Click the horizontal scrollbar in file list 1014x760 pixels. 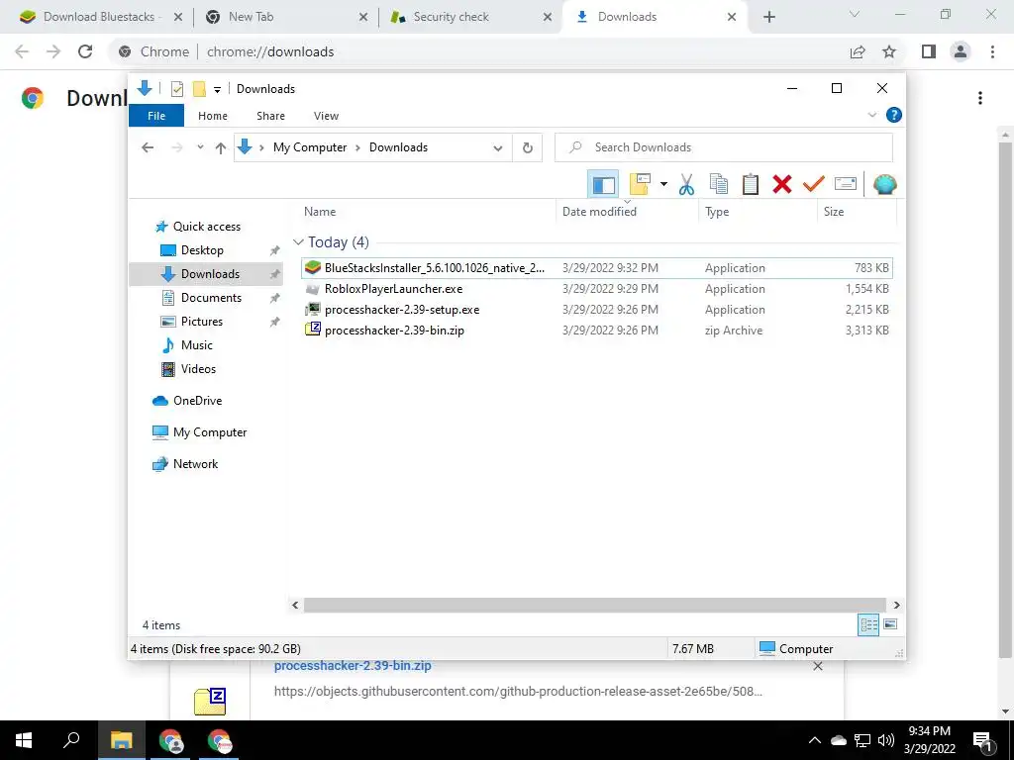tap(594, 605)
